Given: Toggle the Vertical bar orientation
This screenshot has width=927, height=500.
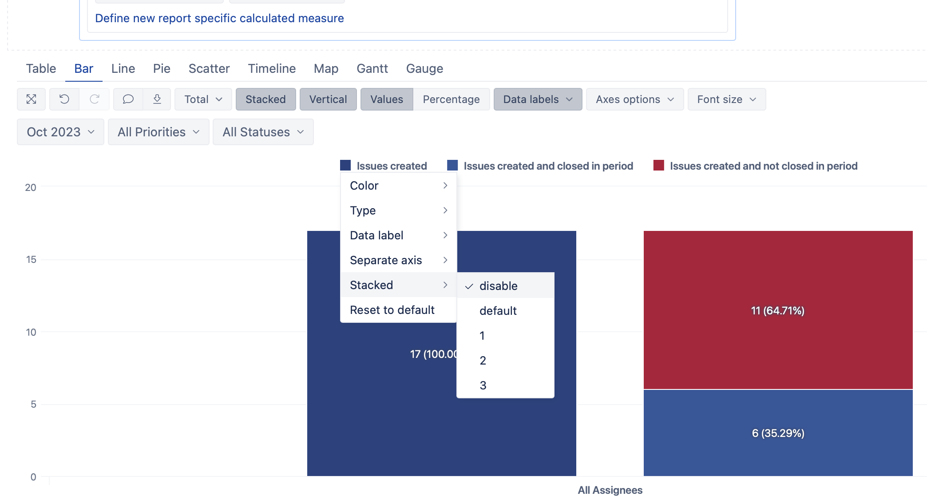Looking at the screenshot, I should click(328, 99).
